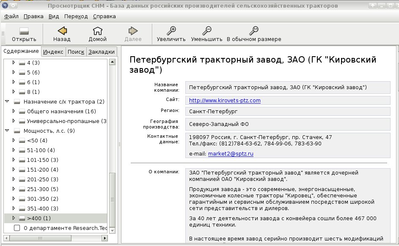The width and height of the screenshot is (399, 246).
Task: Click the pane splitter handle
Action: pos(119,145)
